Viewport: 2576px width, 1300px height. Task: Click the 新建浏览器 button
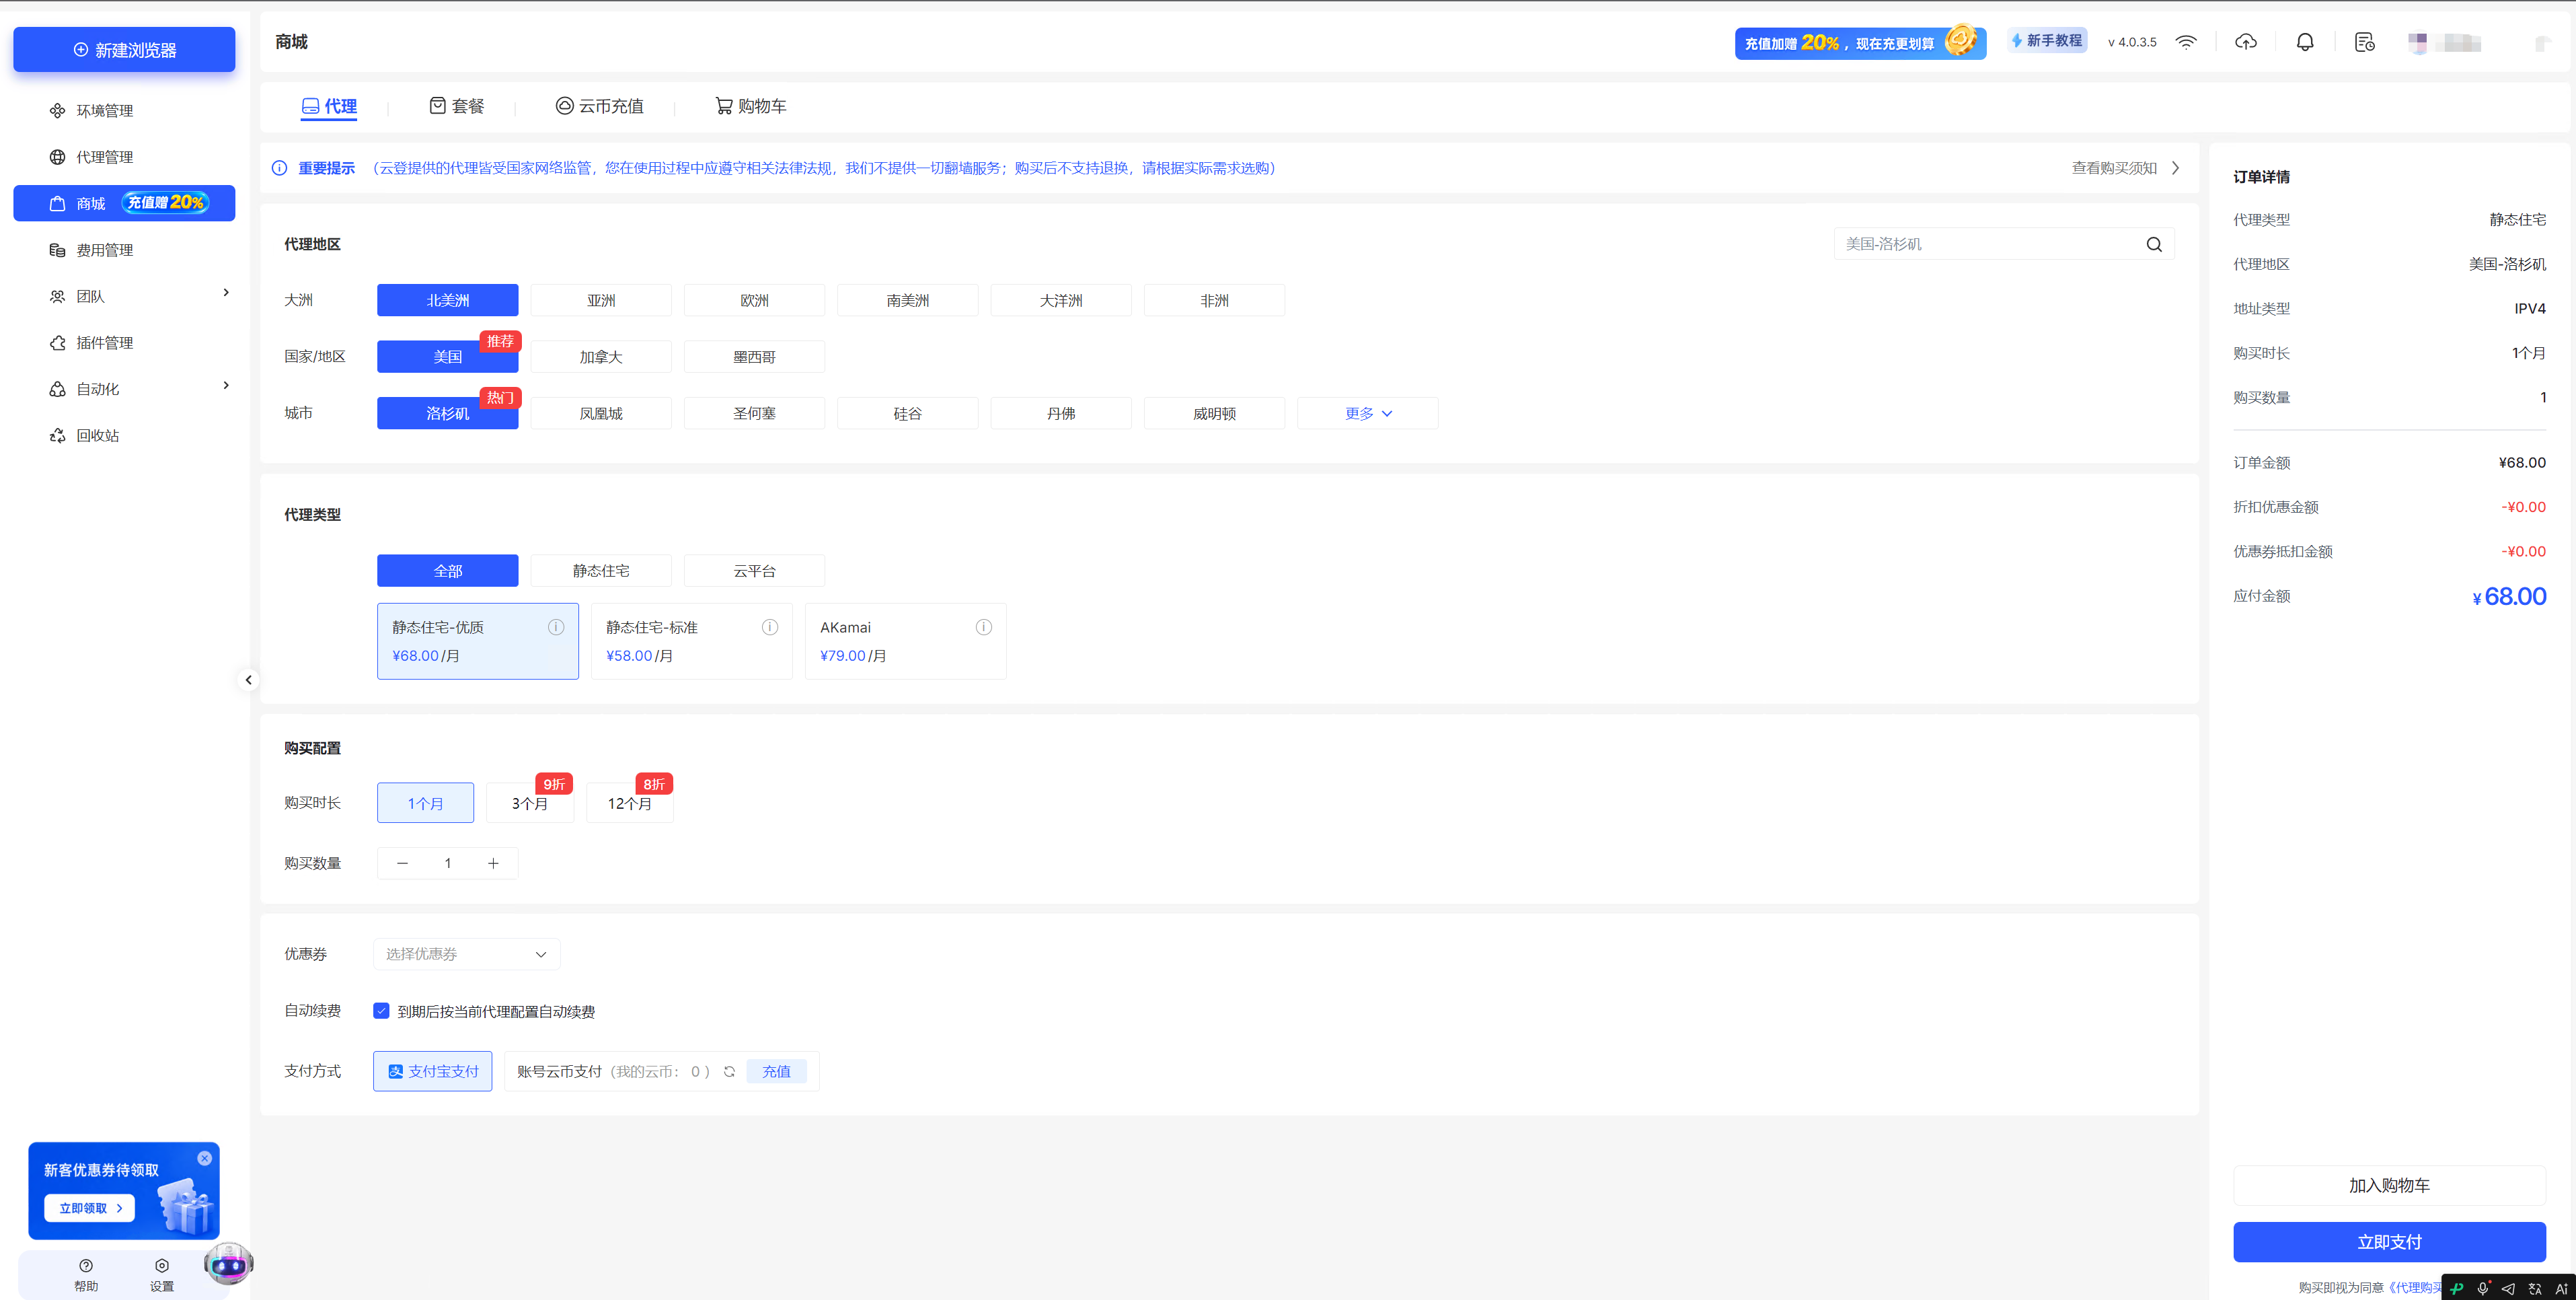point(124,49)
